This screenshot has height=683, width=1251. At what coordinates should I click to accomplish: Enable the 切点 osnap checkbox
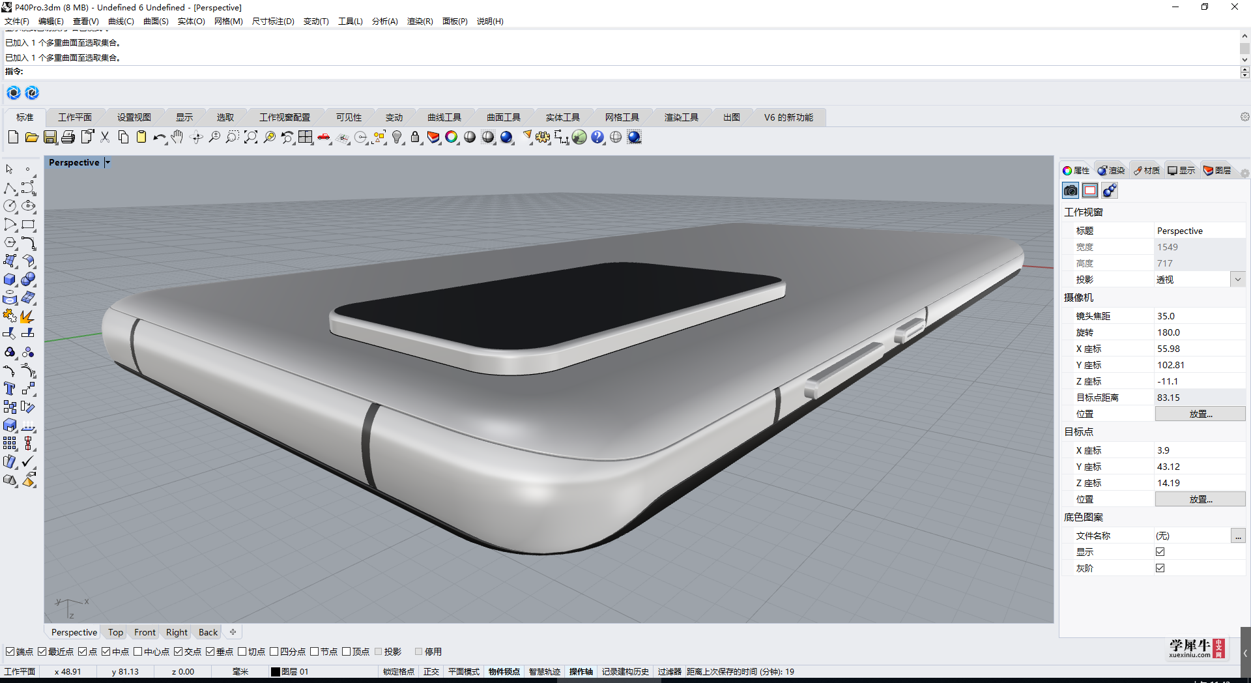tap(242, 652)
